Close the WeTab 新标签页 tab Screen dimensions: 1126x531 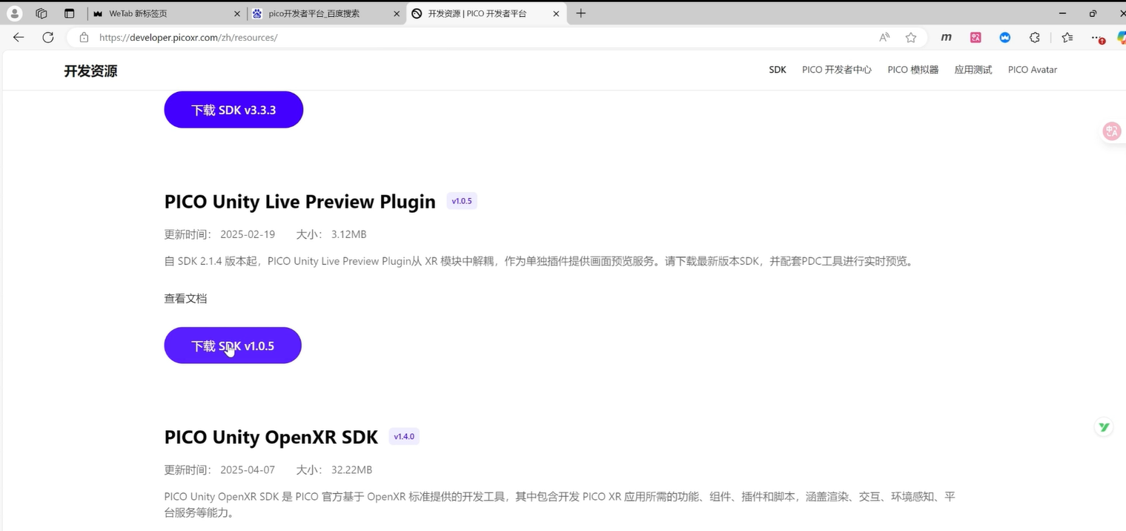[236, 13]
